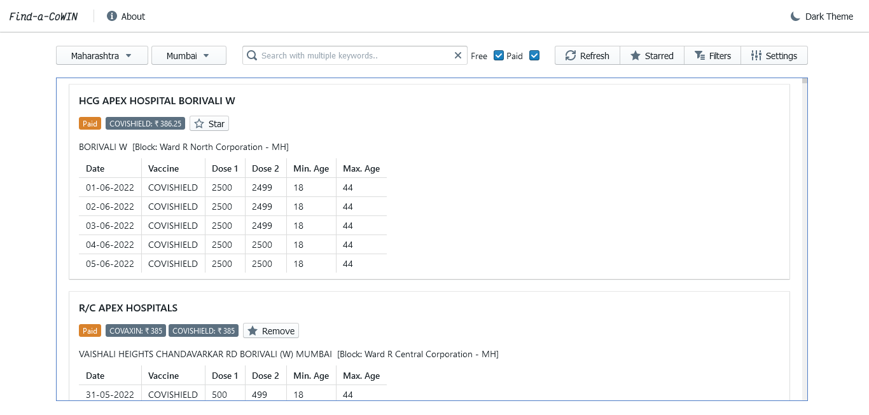
Task: Open the Mumbai district dropdown
Action: click(x=189, y=55)
